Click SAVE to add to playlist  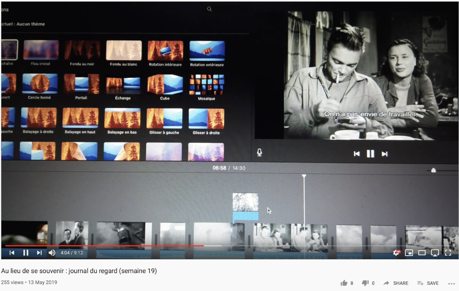tap(428, 283)
